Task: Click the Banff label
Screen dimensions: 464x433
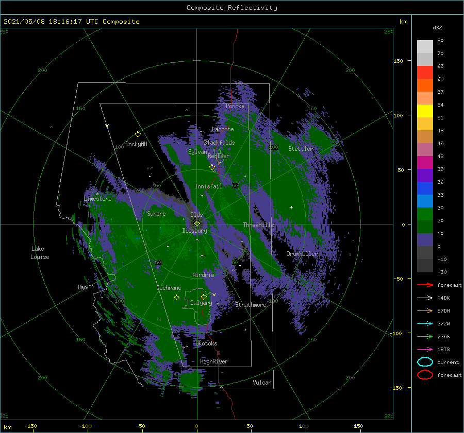Action: 85,287
